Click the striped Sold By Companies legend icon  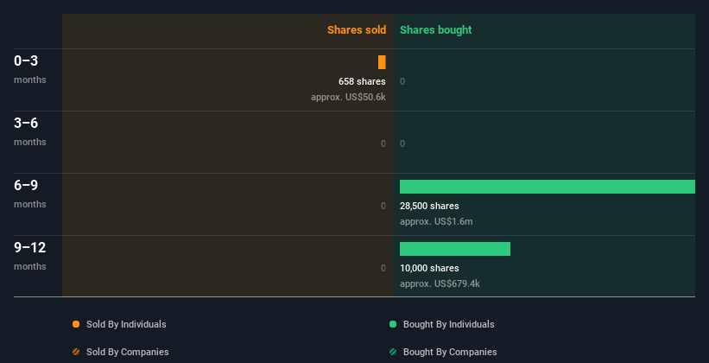point(76,352)
